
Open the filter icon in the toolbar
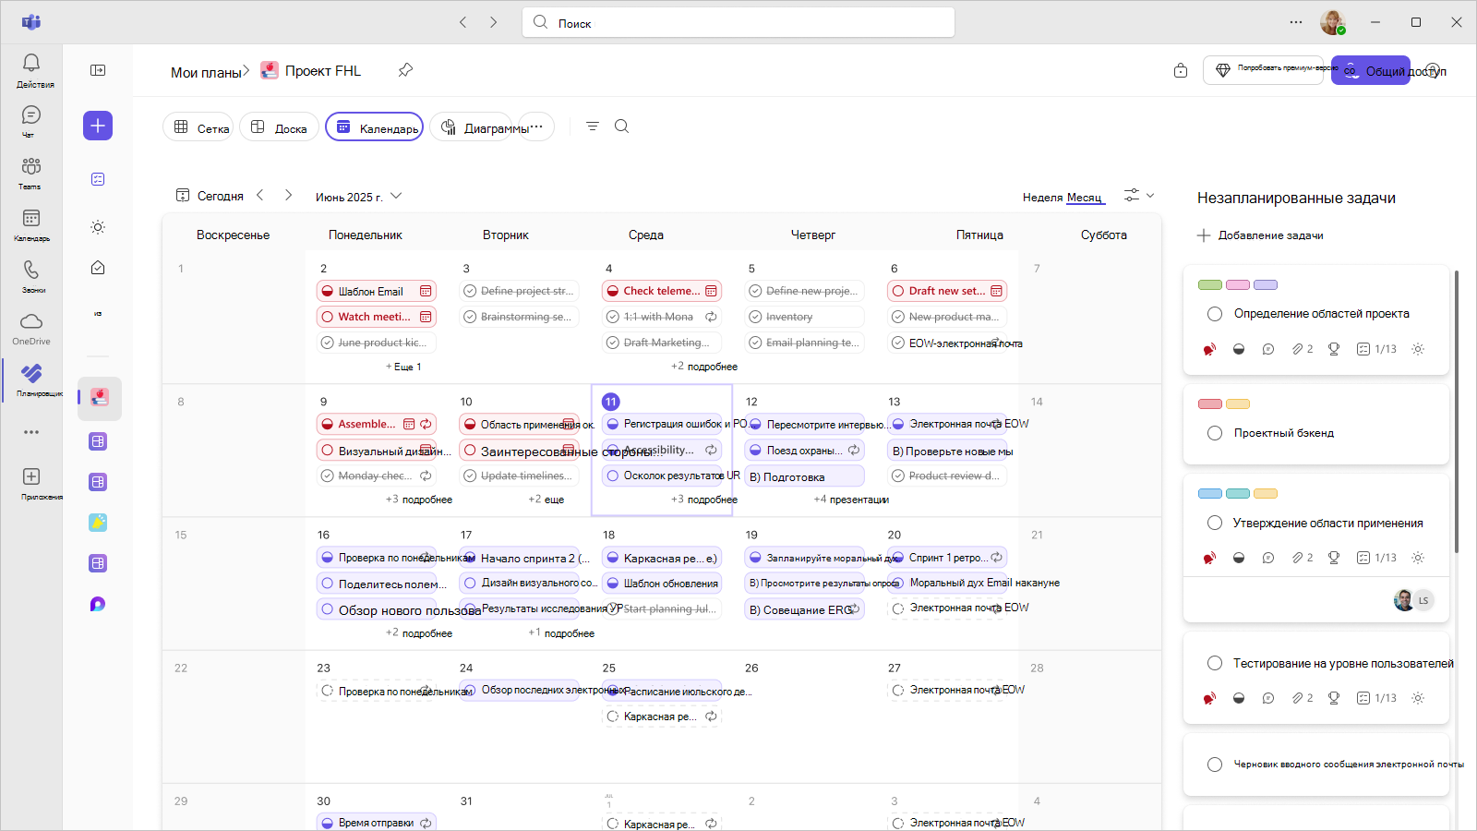click(x=593, y=126)
